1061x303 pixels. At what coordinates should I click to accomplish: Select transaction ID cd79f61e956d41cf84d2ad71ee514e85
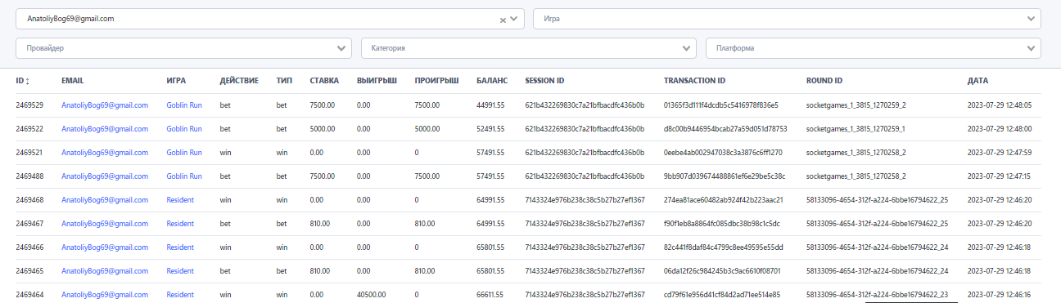coord(722,295)
